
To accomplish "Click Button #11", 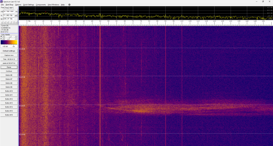I will click(x=9, y=95).
